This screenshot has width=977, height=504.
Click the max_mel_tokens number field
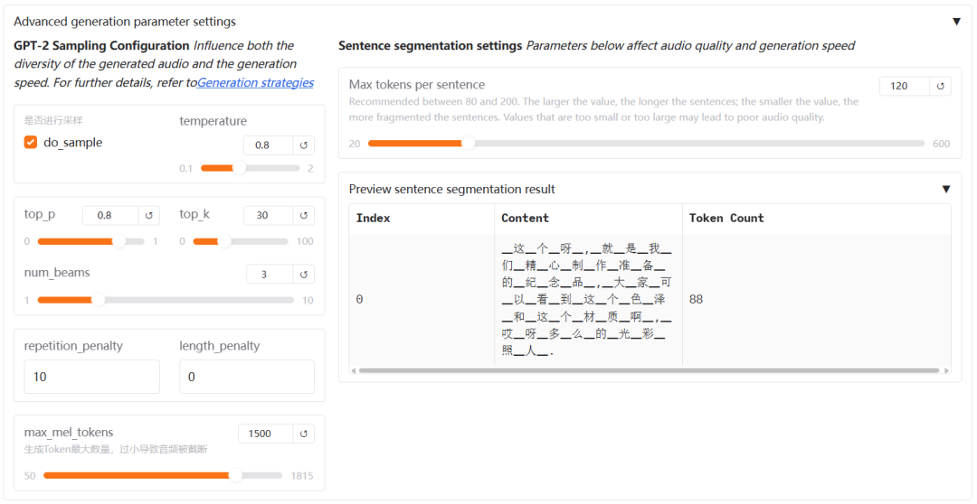(266, 434)
